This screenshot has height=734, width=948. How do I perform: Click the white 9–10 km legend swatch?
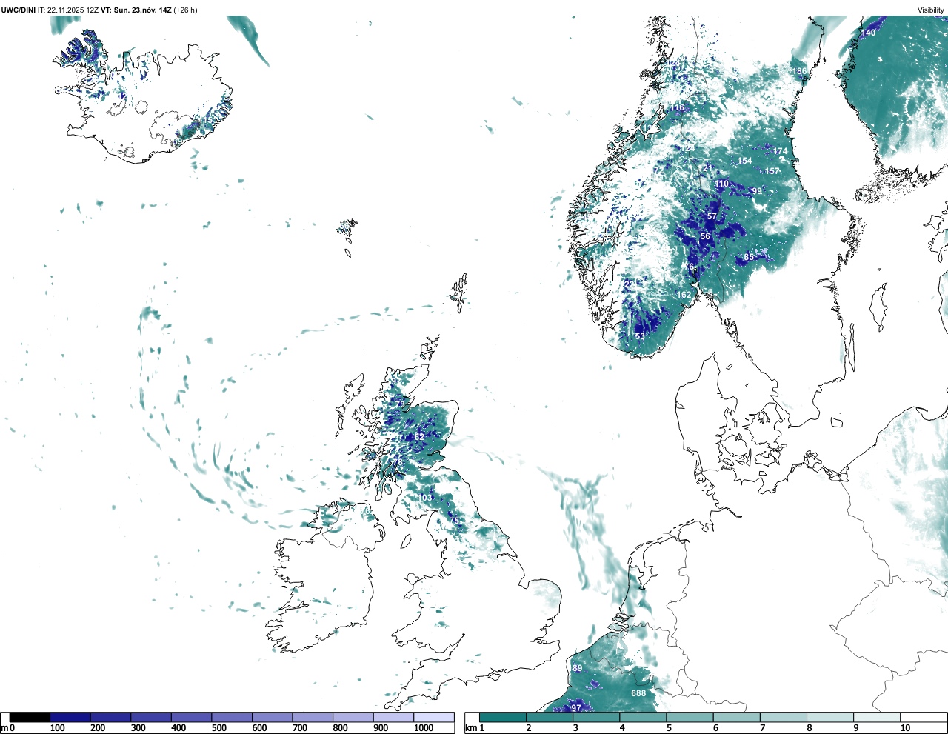click(877, 718)
